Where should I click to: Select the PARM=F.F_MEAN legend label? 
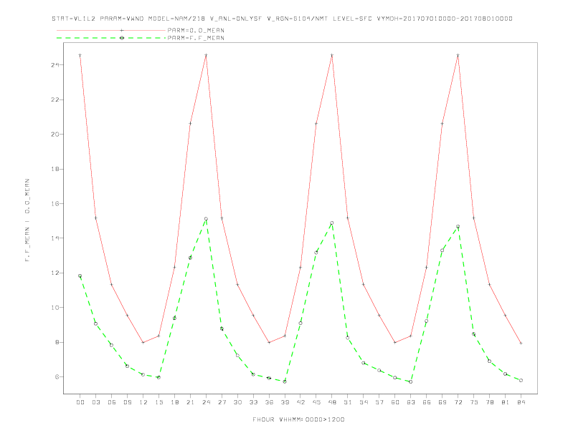click(x=196, y=38)
